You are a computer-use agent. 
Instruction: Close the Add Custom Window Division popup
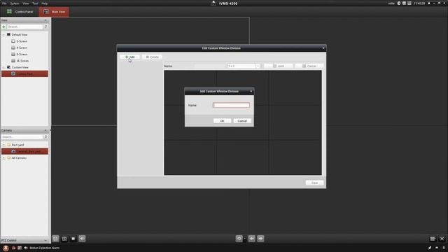tap(251, 91)
